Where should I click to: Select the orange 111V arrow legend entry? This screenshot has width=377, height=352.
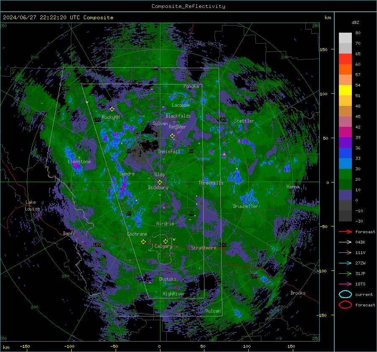click(x=345, y=252)
